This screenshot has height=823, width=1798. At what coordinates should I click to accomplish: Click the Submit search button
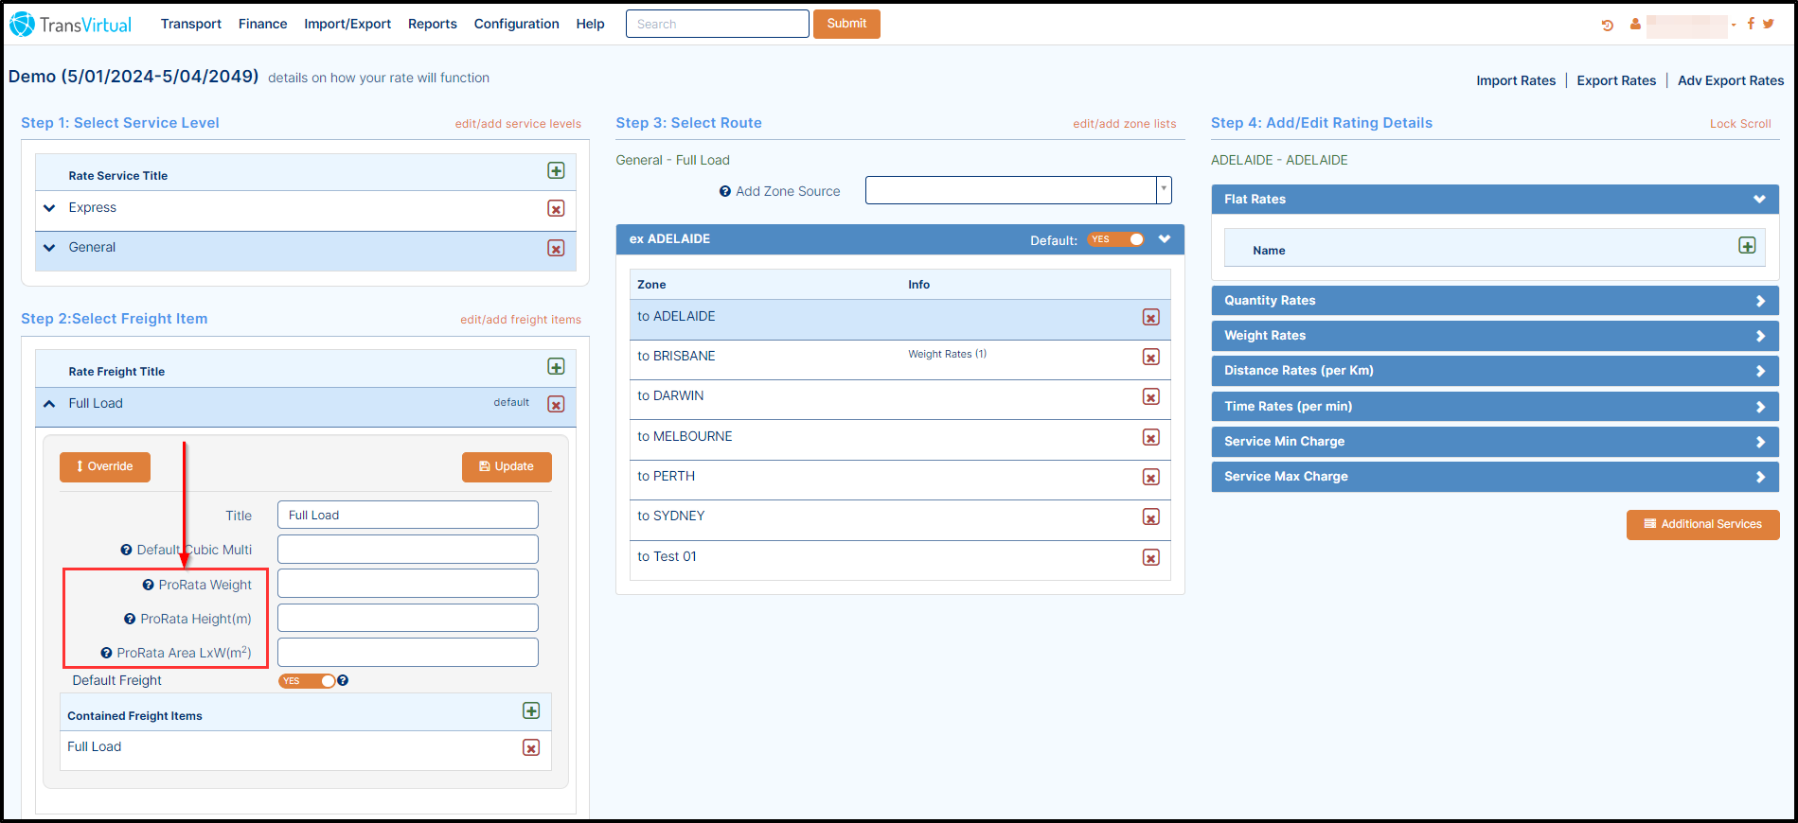pyautogui.click(x=846, y=24)
